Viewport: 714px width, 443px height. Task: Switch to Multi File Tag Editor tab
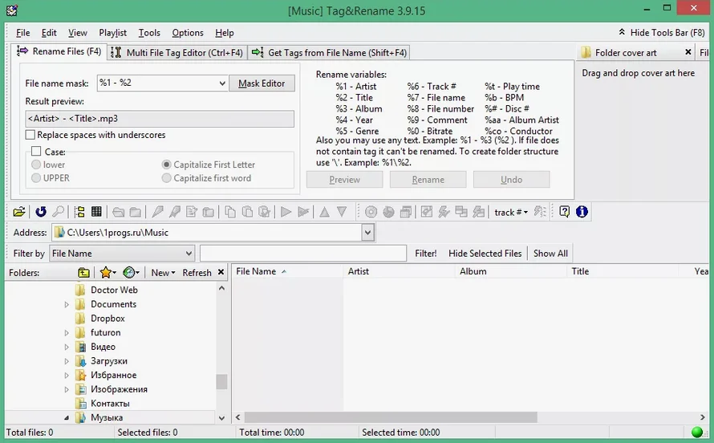tap(177, 53)
